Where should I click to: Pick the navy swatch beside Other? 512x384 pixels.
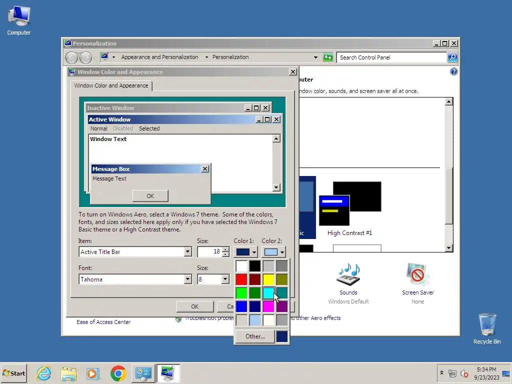click(282, 336)
